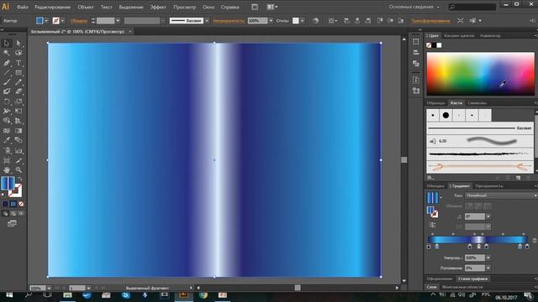Open gradient swatch preset dropdown arrow

click(x=440, y=197)
